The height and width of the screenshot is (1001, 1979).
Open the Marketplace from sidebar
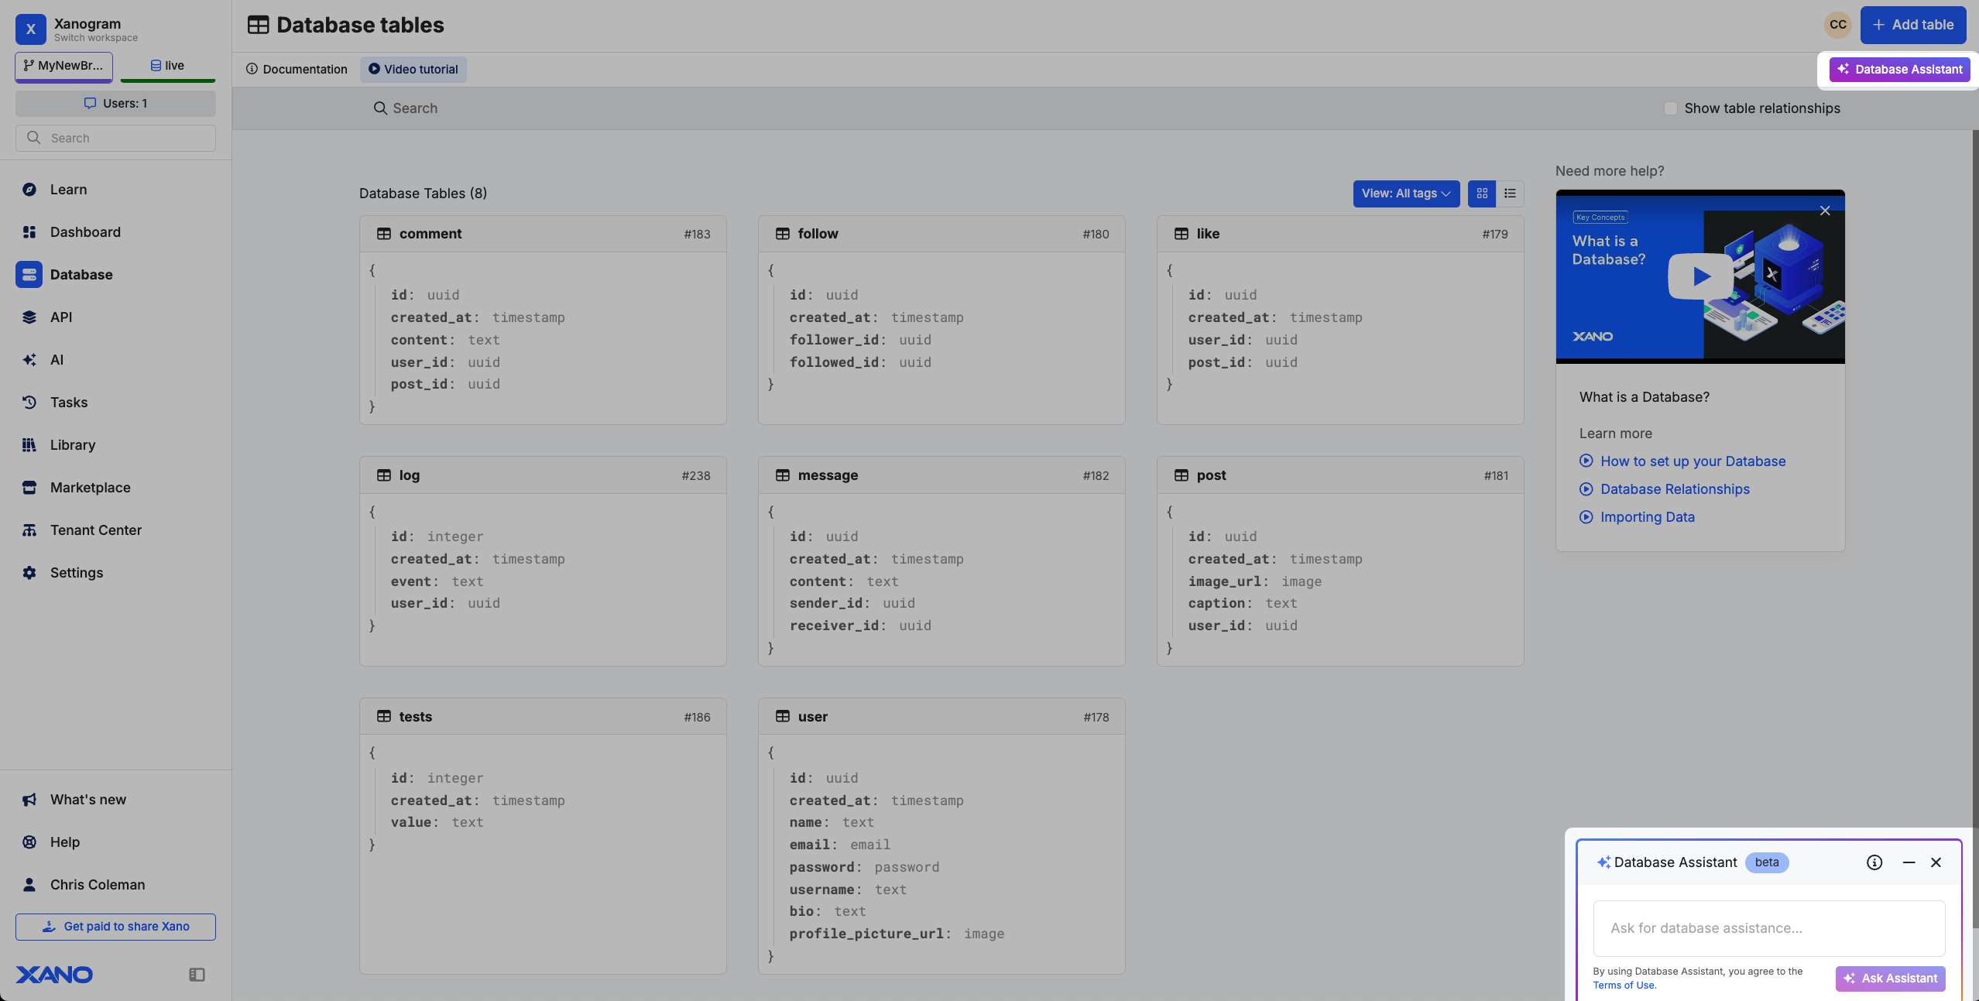90,488
